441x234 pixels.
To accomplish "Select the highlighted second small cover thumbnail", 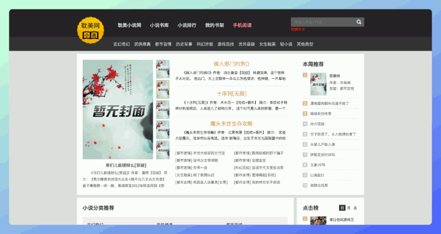I will [163, 89].
